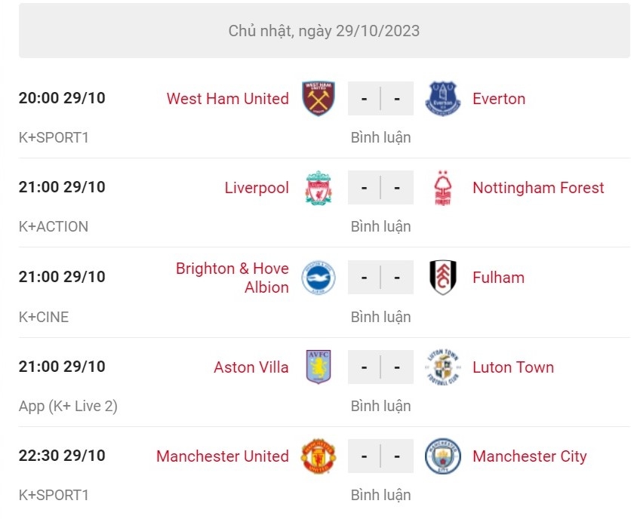Click Bình luận under Aston Villa match
Viewport: 631px width, 519px height.
tap(380, 406)
